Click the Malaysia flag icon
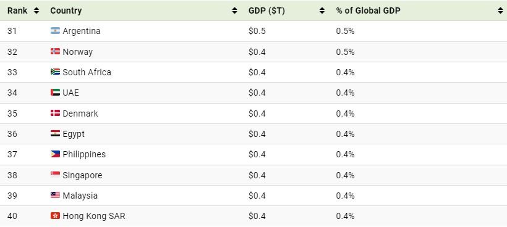The image size is (507, 227). tap(55, 195)
